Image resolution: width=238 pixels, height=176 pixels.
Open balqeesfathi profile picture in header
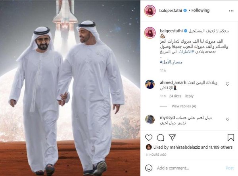[150, 11]
